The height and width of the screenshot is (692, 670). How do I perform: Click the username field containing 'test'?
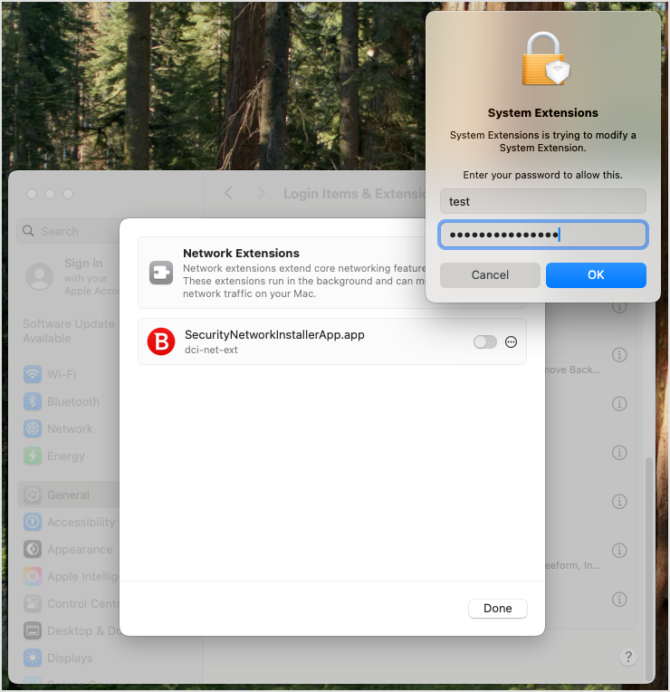point(543,201)
